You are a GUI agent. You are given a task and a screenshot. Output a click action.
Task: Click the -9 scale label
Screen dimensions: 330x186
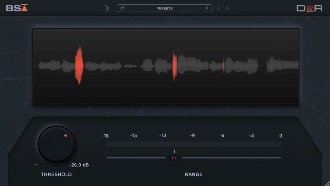coord(192,136)
